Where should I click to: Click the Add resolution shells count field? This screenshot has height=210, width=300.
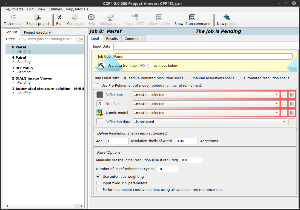tap(117, 141)
